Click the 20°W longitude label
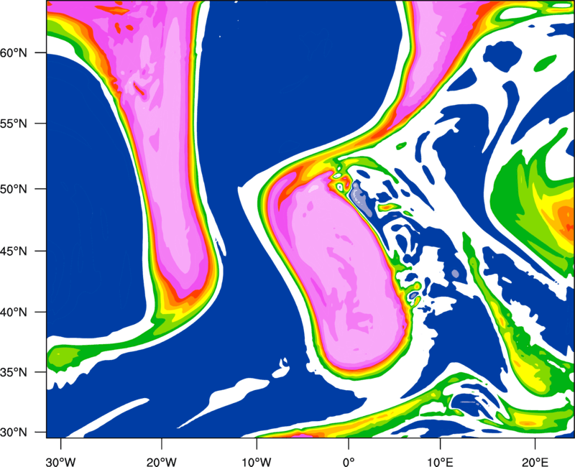 click(162, 462)
